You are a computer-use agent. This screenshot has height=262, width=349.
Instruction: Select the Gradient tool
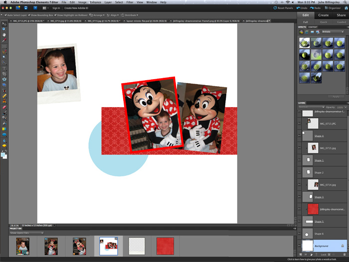[x=4, y=129]
